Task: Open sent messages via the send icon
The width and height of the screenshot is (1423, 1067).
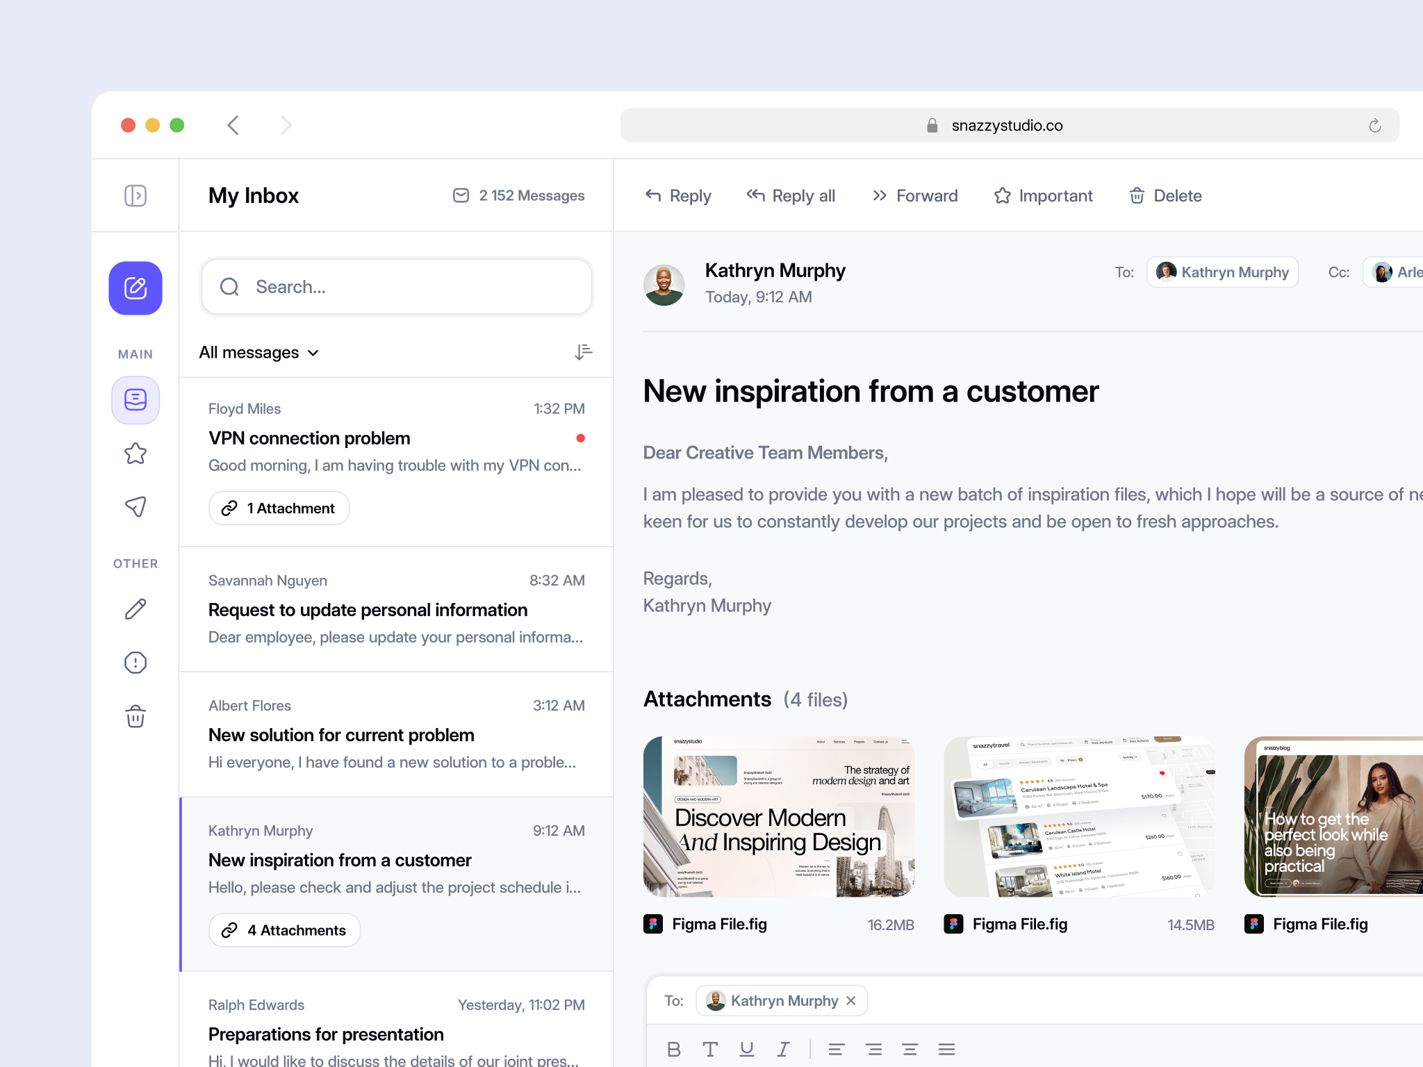Action: pos(135,507)
